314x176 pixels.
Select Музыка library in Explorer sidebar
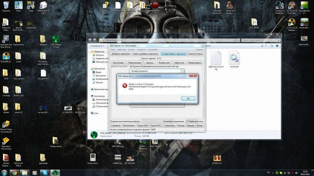[x=98, y=82]
